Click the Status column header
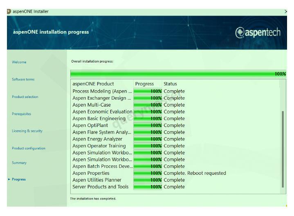 [x=170, y=84]
